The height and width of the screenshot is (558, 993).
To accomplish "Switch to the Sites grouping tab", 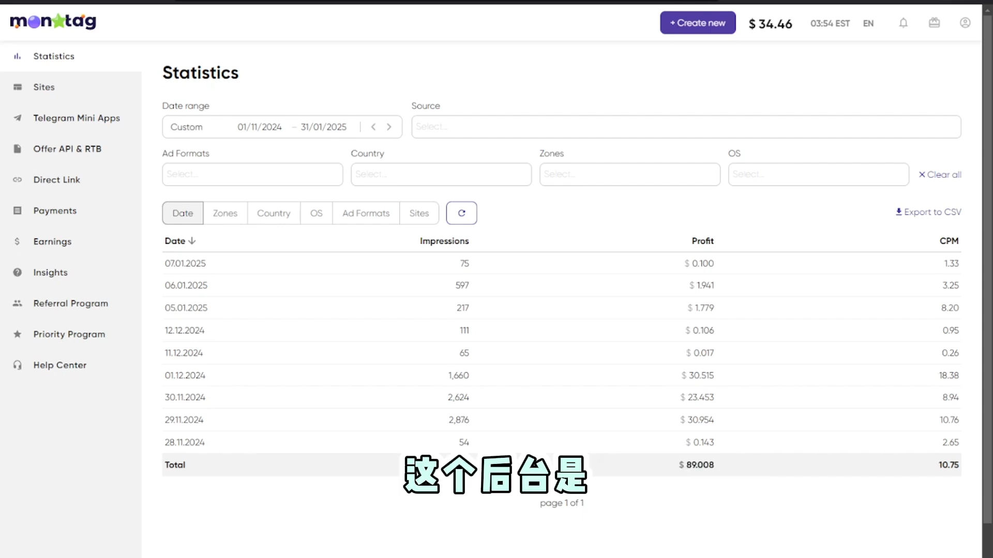I will coord(419,213).
